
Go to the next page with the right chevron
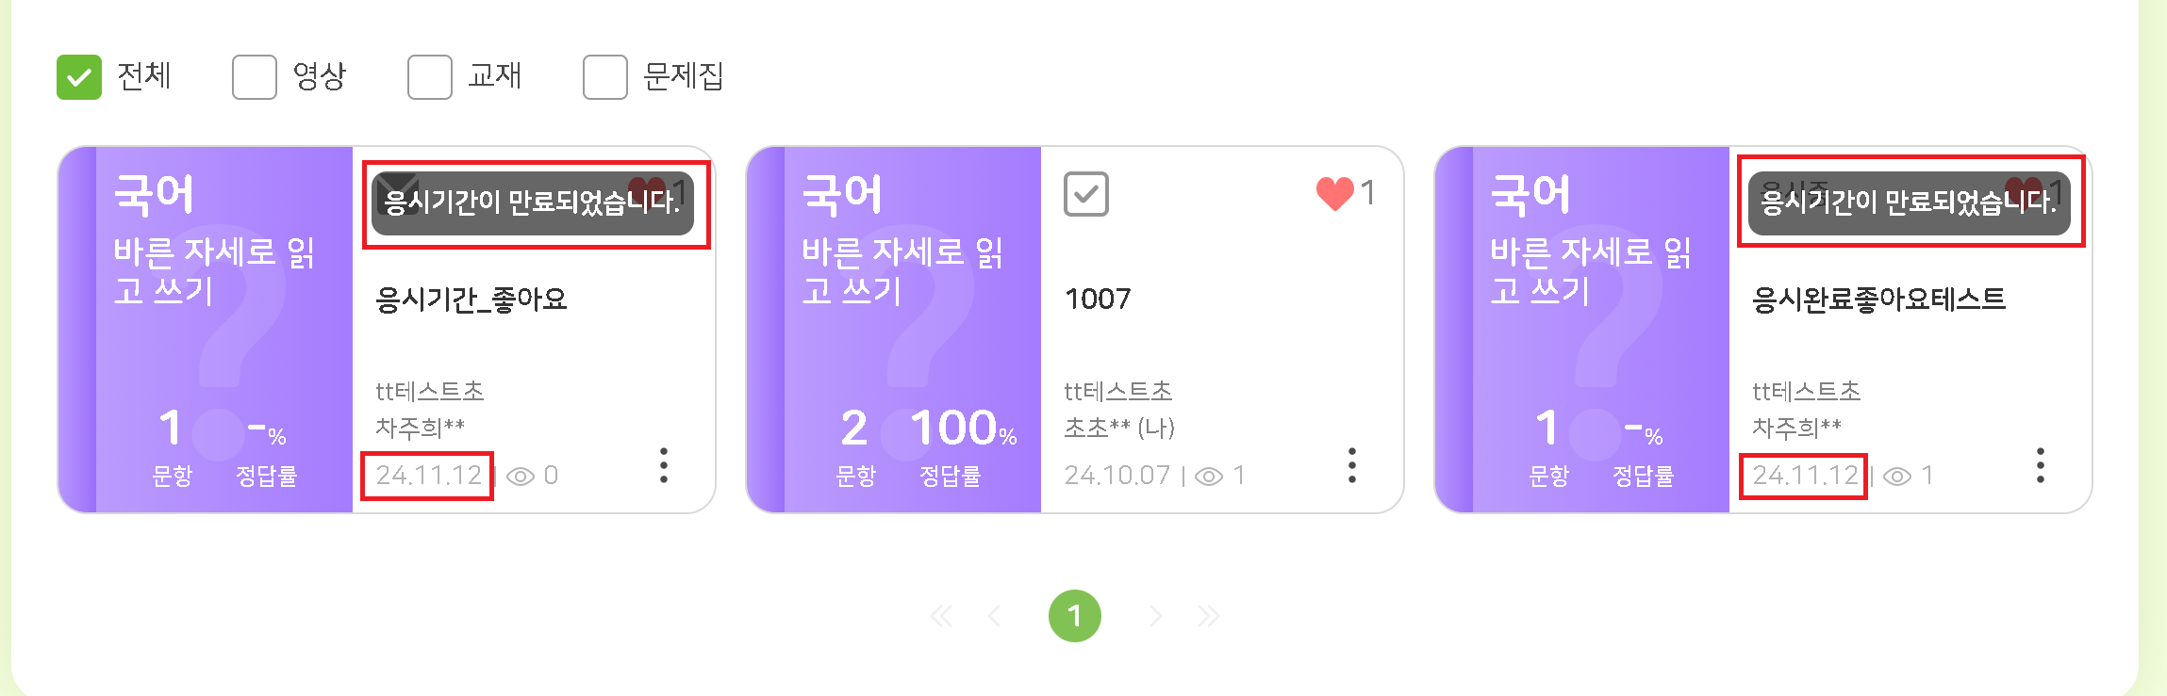pos(1155,617)
